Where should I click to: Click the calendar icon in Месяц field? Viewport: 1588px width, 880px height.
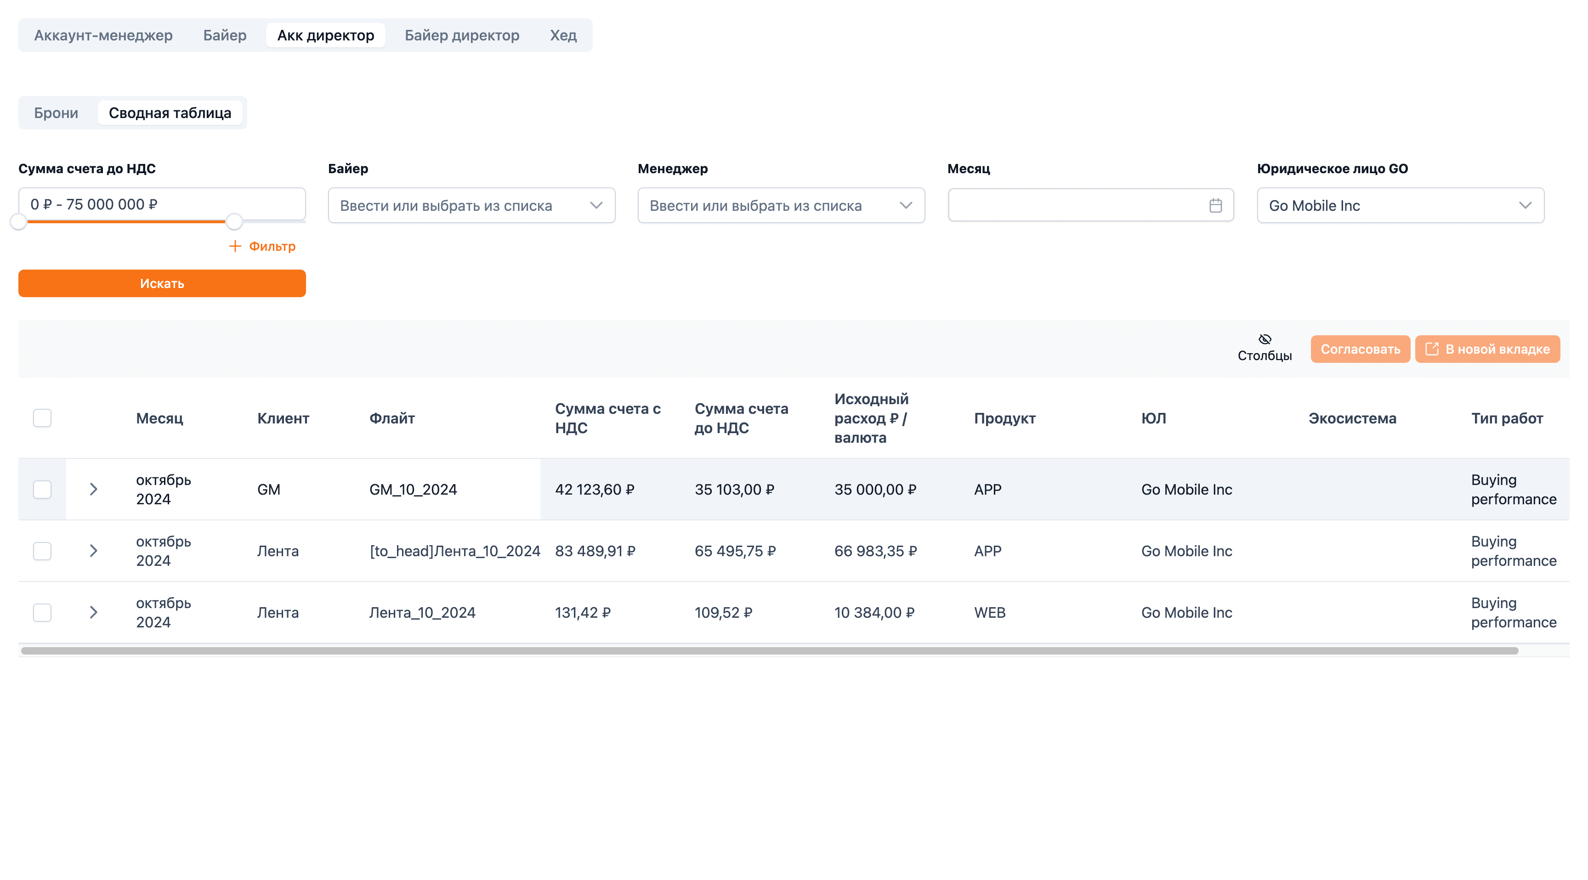1215,205
